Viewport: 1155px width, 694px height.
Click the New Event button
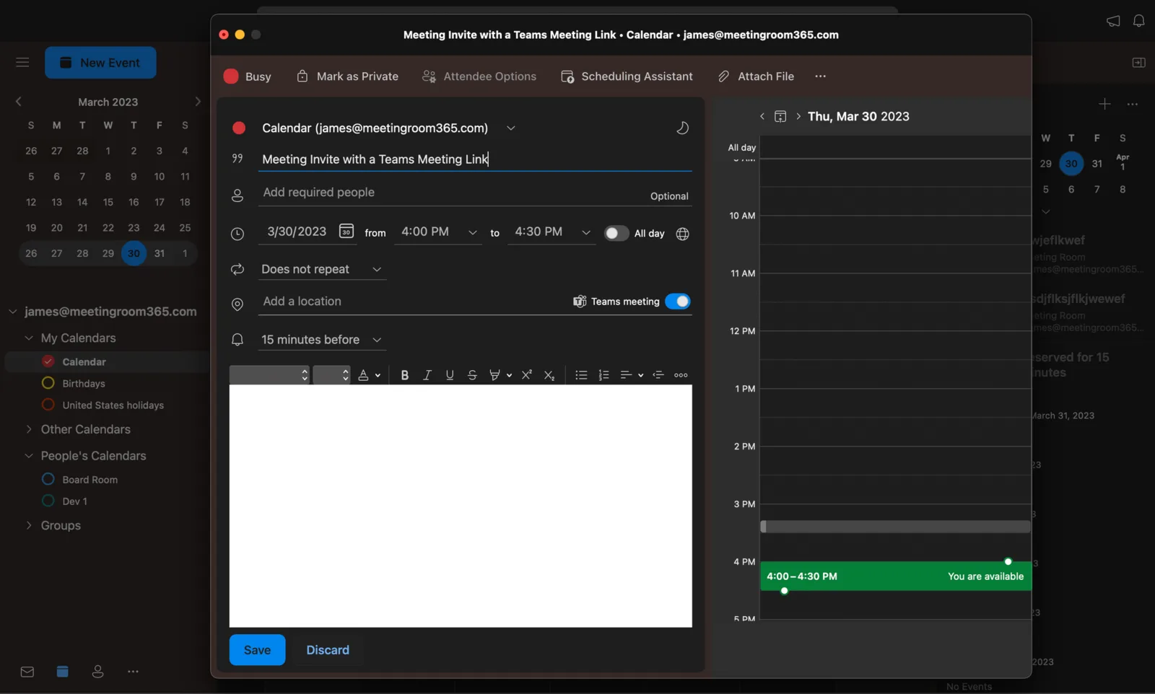100,63
